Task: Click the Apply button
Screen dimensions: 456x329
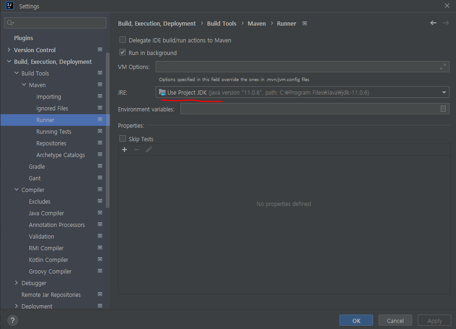Action: click(x=435, y=320)
